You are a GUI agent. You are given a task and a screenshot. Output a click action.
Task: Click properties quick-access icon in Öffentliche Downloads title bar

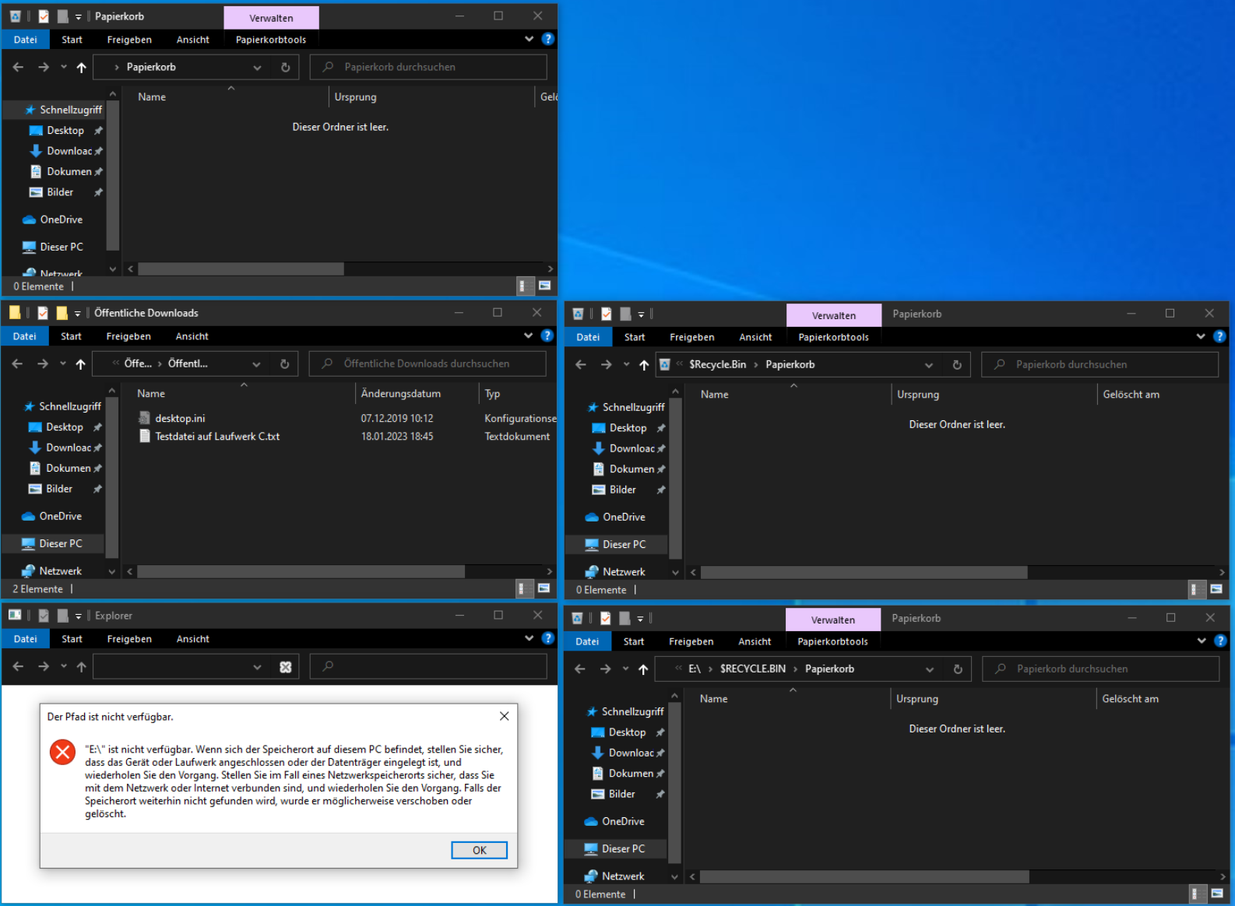click(43, 313)
